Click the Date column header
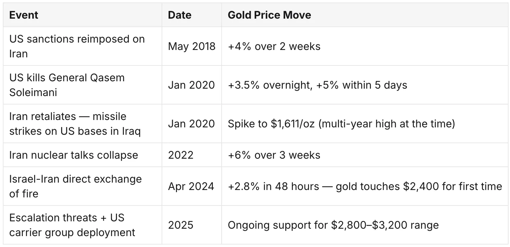 [x=192, y=15]
